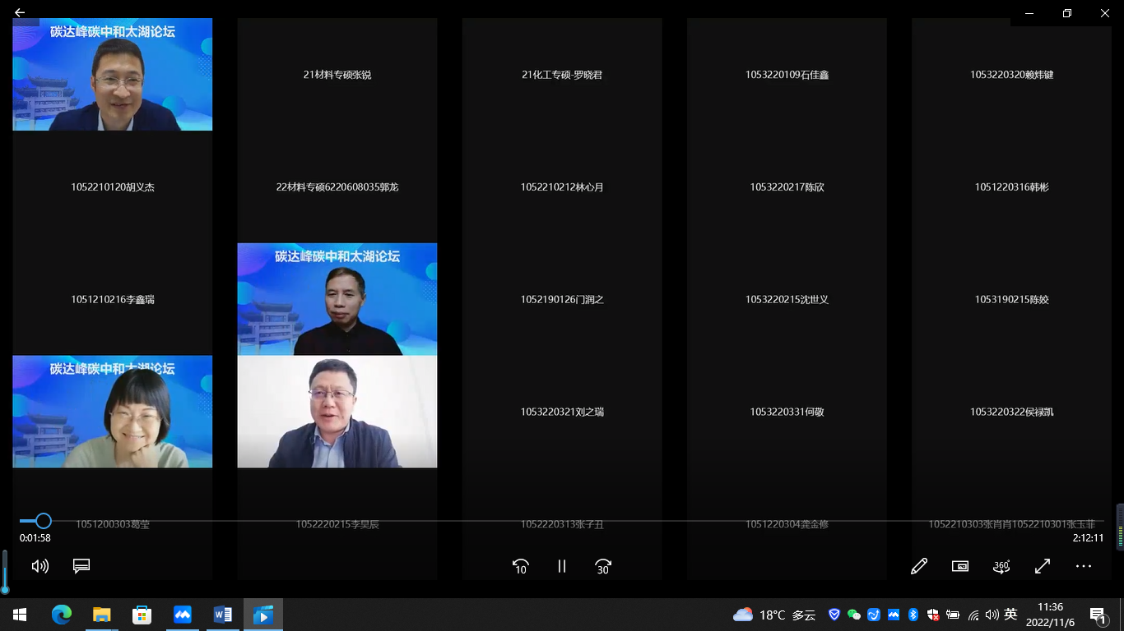Go back using the top-left arrow

[x=20, y=12]
